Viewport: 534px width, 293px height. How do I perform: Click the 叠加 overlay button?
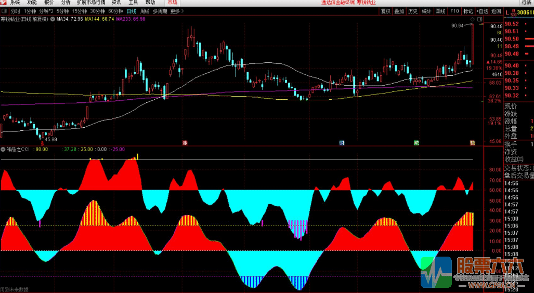[399, 11]
